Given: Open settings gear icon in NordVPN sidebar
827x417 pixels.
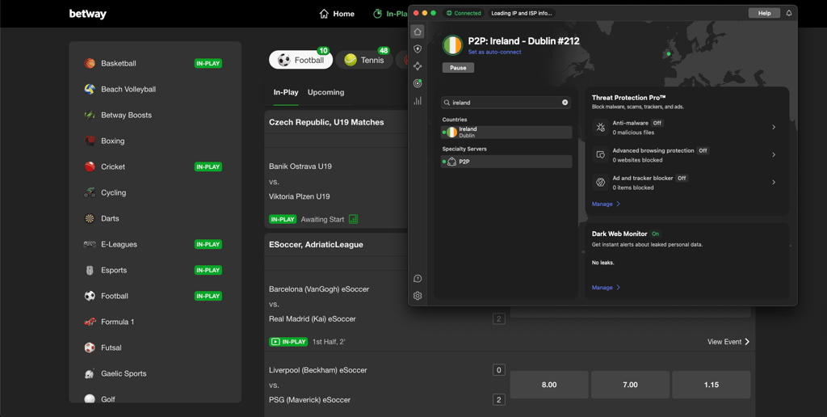Looking at the screenshot, I should pos(418,296).
